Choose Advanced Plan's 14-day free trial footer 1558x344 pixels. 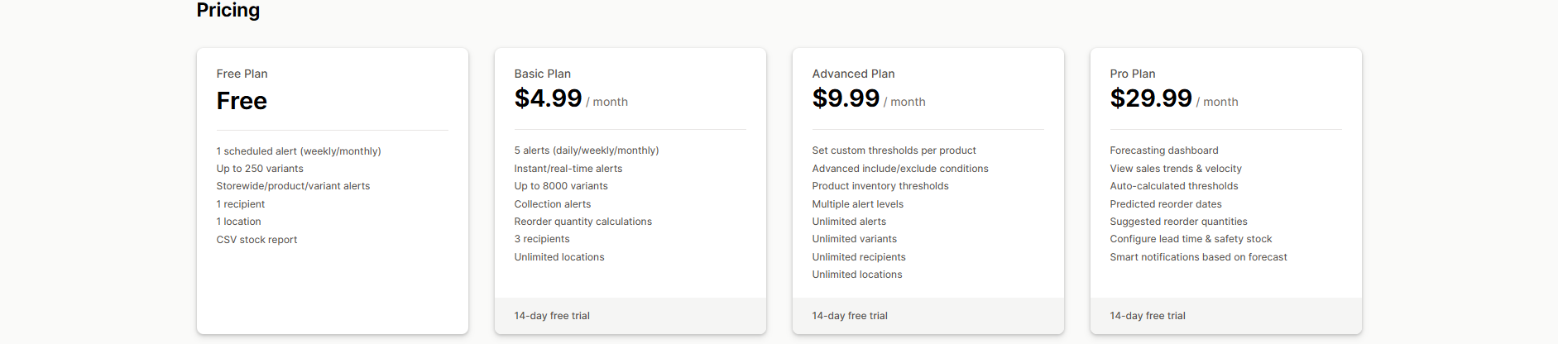[850, 316]
